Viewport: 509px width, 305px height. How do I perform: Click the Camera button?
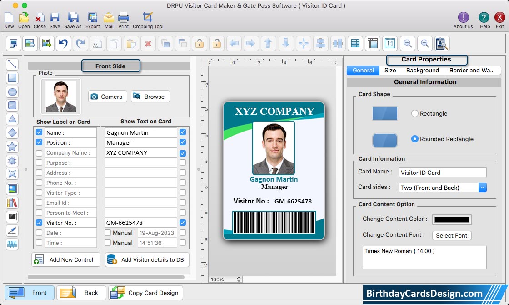click(107, 97)
